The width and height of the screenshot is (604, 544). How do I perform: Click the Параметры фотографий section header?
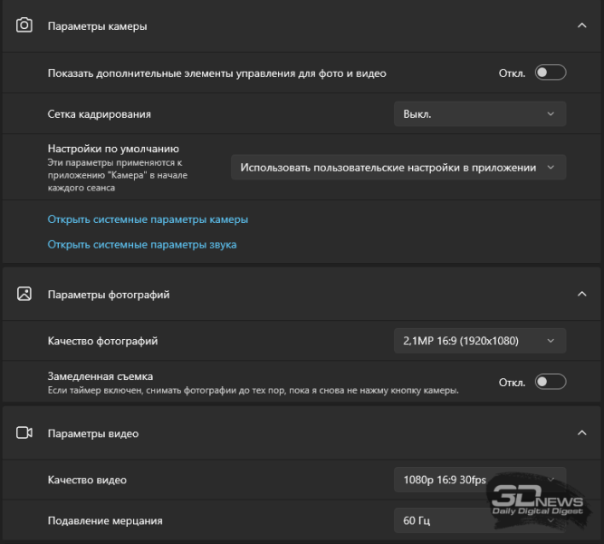click(109, 295)
